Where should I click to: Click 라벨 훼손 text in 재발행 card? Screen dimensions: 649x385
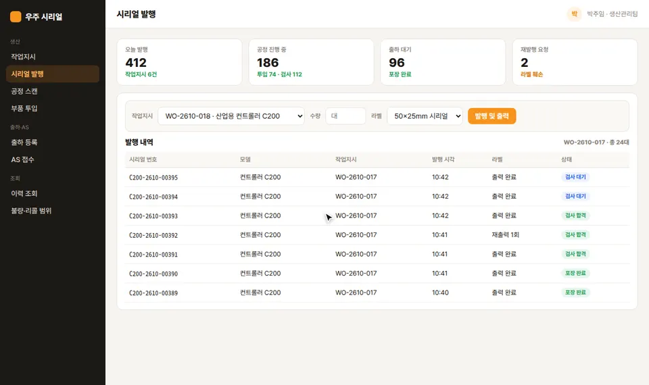pos(531,74)
